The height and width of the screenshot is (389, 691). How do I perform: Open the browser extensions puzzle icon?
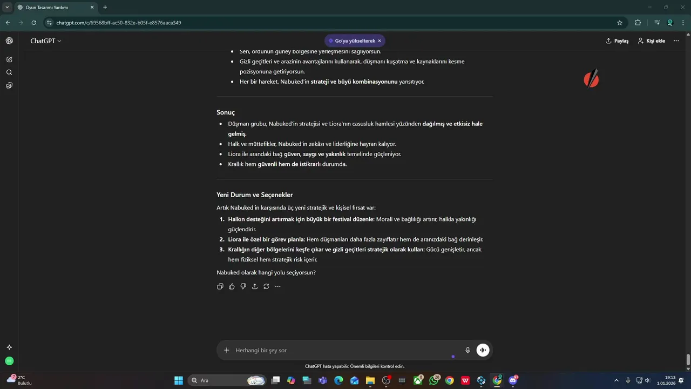638,23
